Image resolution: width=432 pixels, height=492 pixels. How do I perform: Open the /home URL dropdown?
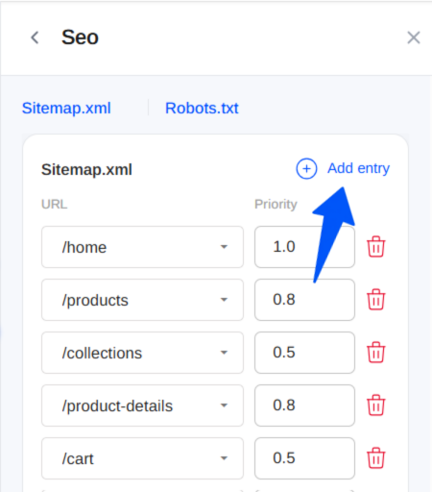pyautogui.click(x=142, y=247)
